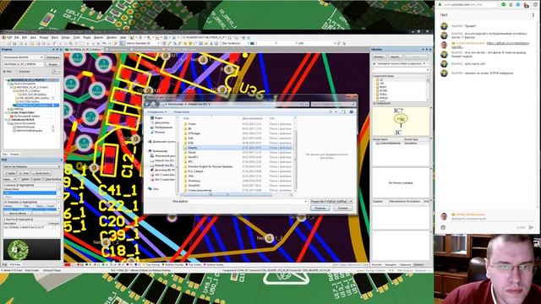
Task: Click Отмена button in file dialog
Action: (x=342, y=209)
